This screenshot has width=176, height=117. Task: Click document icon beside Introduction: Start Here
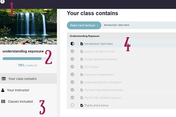point(82,44)
